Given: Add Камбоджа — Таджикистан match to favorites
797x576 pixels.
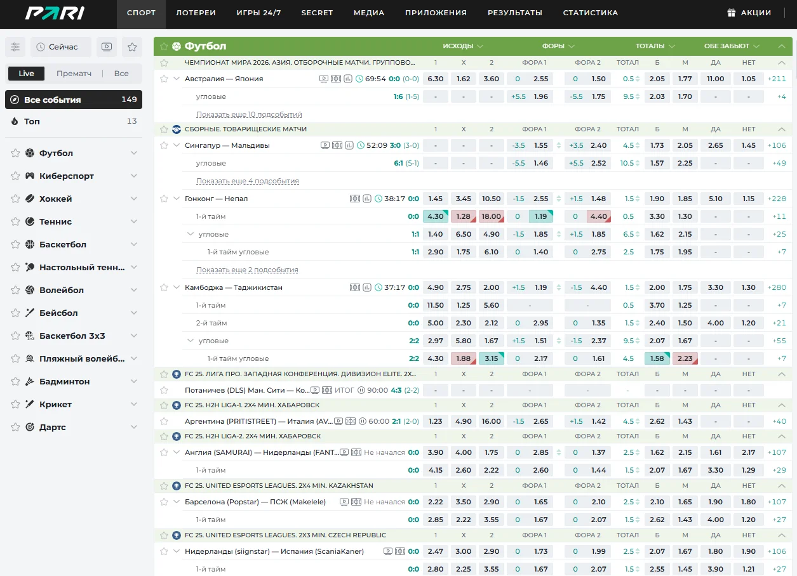Looking at the screenshot, I should point(164,287).
